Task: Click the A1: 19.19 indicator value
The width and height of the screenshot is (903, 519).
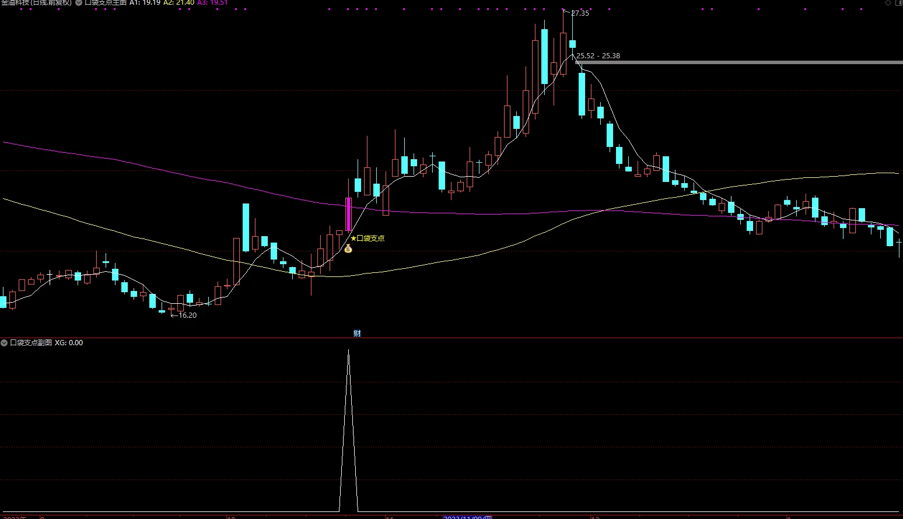Action: (145, 2)
